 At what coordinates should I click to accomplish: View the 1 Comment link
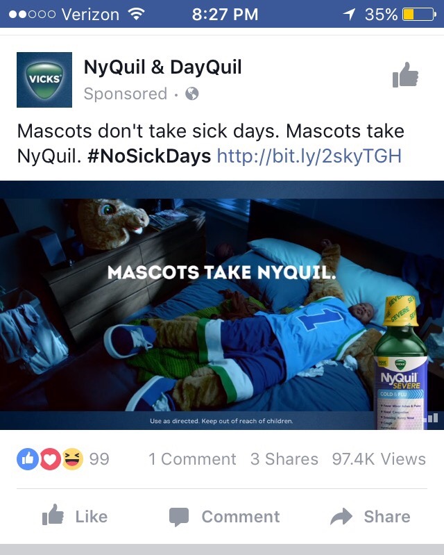coord(192,459)
